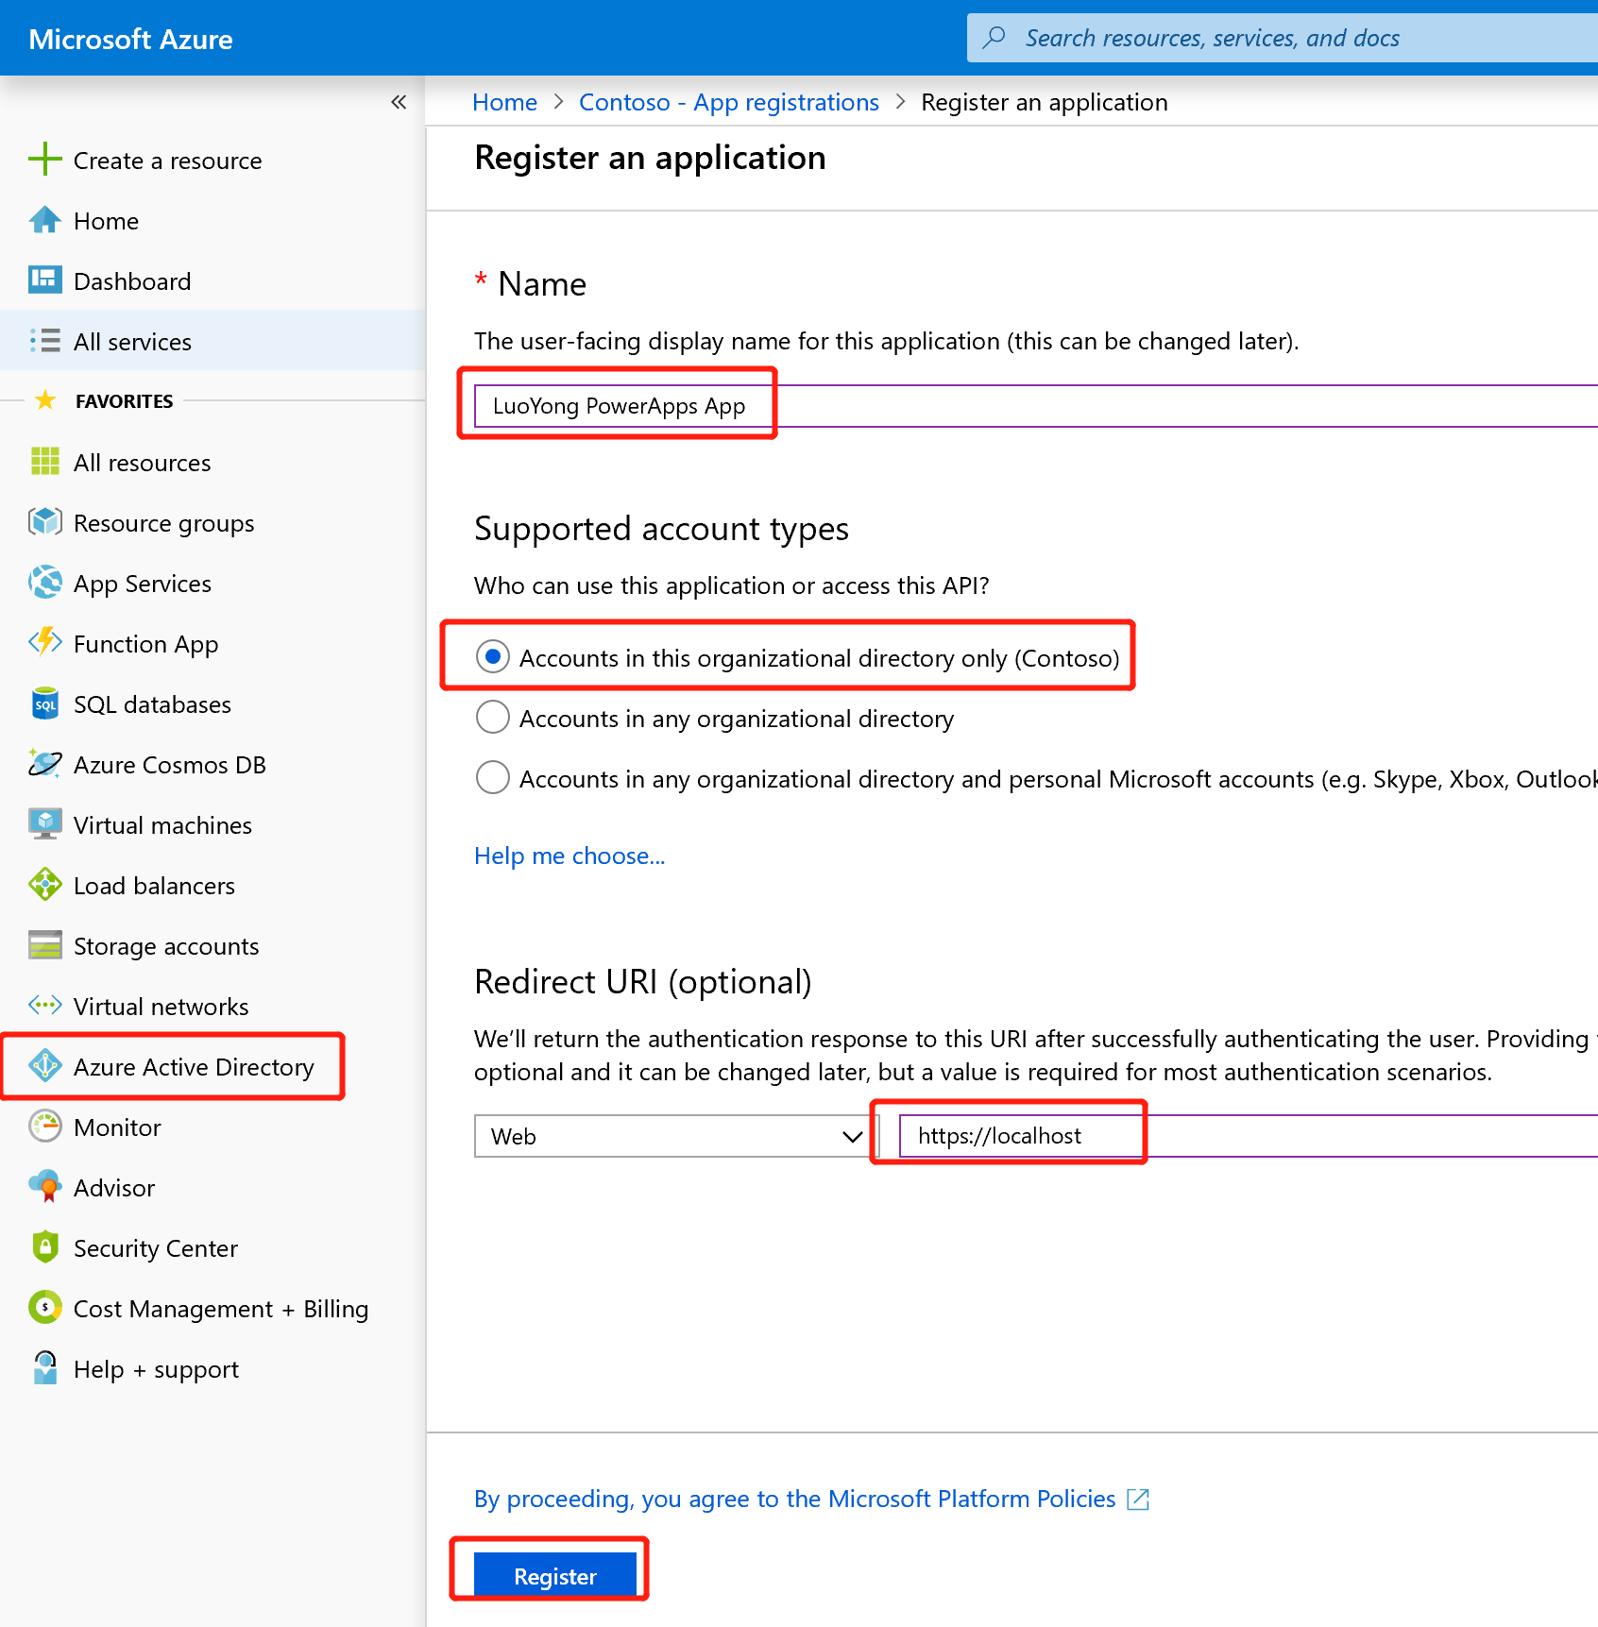Click the search magnifier icon in top bar
Screen dimensions: 1598x1627
(x=994, y=38)
